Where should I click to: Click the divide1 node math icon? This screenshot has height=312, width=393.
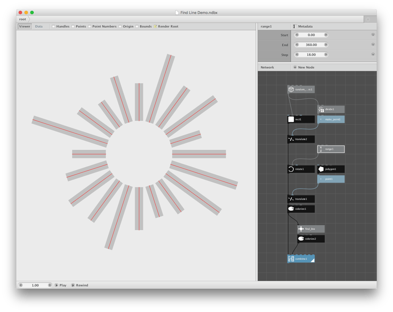(321, 109)
